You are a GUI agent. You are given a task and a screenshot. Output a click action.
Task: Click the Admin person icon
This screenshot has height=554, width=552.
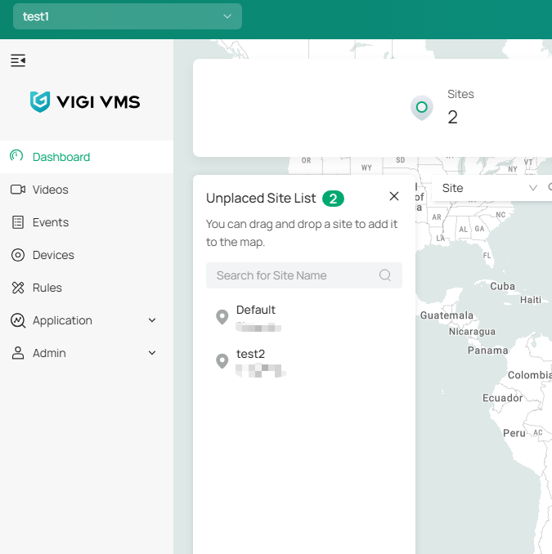pos(18,353)
